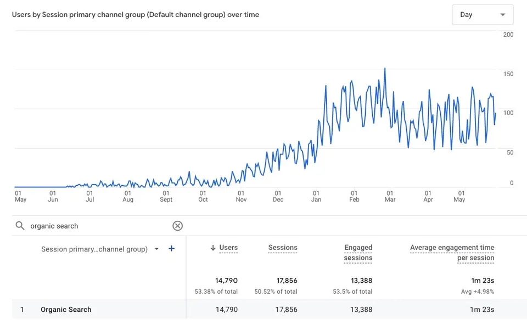Image resolution: width=527 pixels, height=320 pixels.
Task: Sort the table by Users column
Action: point(228,248)
